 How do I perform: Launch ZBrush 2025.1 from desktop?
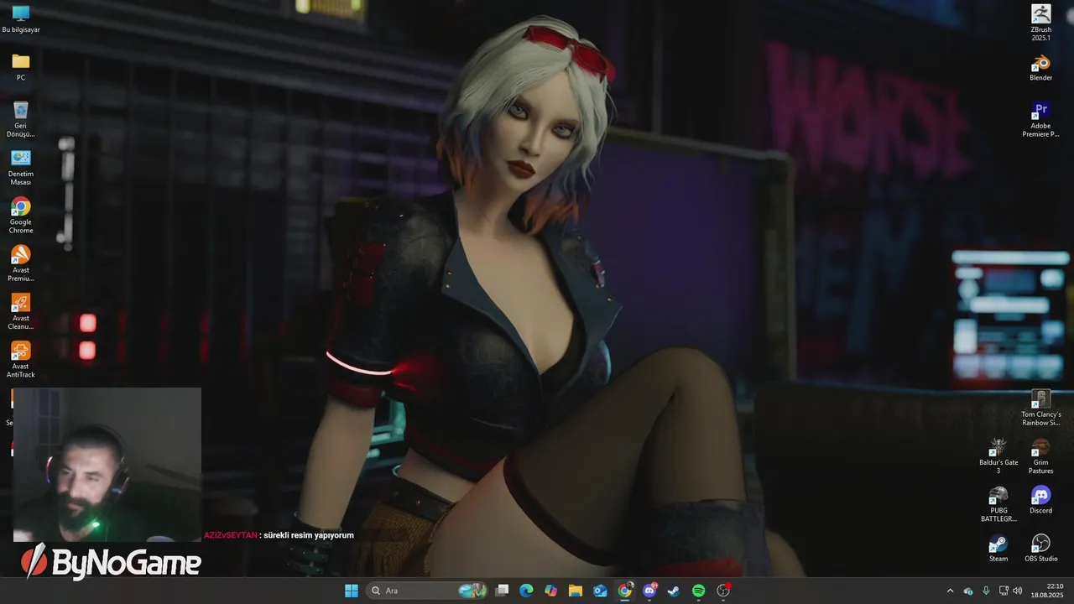pyautogui.click(x=1040, y=22)
